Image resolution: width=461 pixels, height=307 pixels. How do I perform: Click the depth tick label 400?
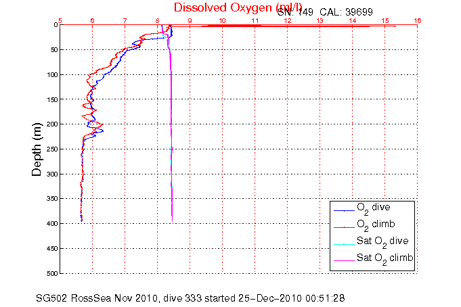point(52,224)
